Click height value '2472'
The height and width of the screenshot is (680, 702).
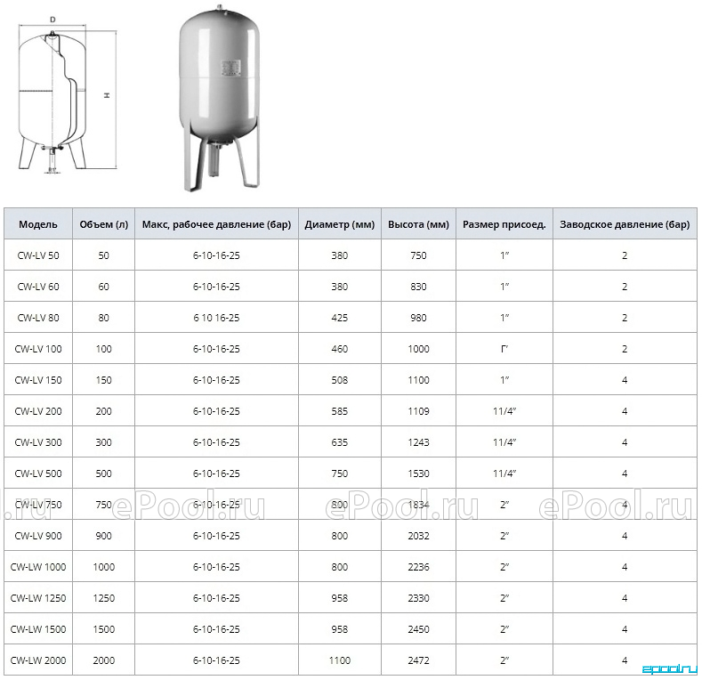pos(418,660)
